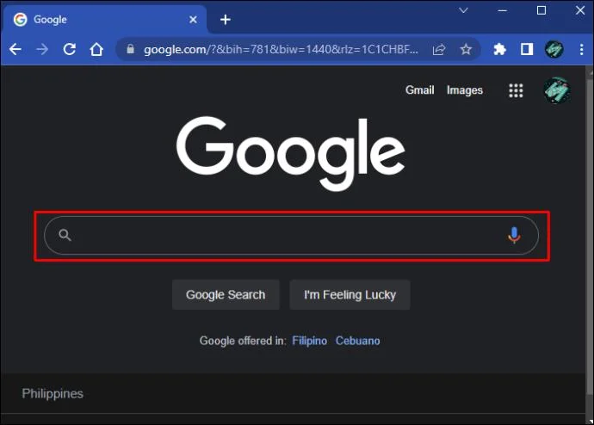Click the I'm Feeling Lucky button
Viewport: 594px width, 425px height.
(350, 294)
